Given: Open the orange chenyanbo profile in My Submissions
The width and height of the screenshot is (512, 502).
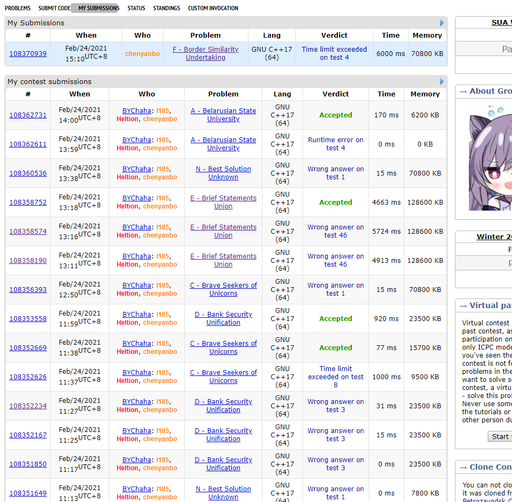Looking at the screenshot, I should 142,54.
